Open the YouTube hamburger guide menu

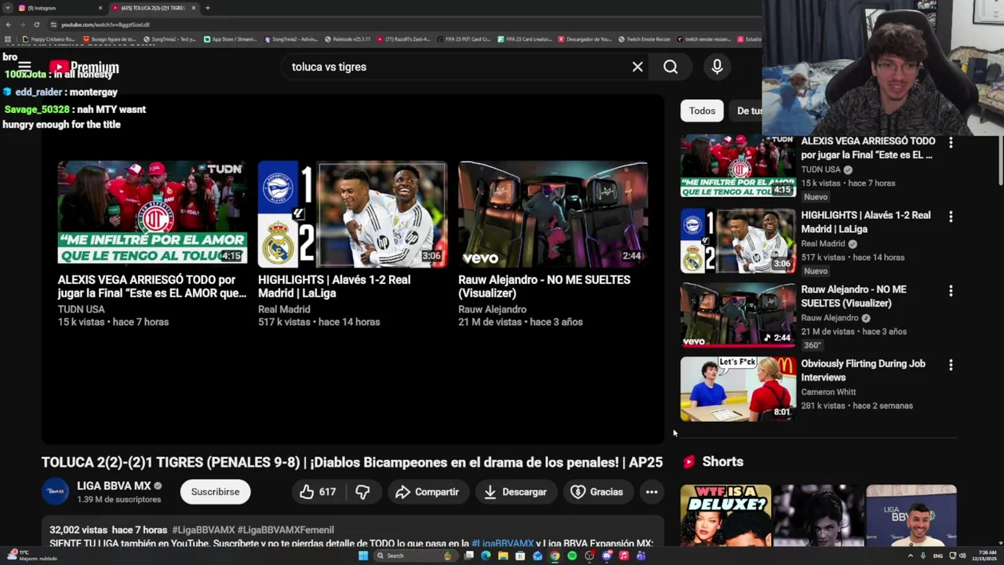25,67
